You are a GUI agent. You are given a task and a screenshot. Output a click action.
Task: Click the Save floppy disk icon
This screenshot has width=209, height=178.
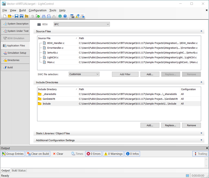point(17,16)
